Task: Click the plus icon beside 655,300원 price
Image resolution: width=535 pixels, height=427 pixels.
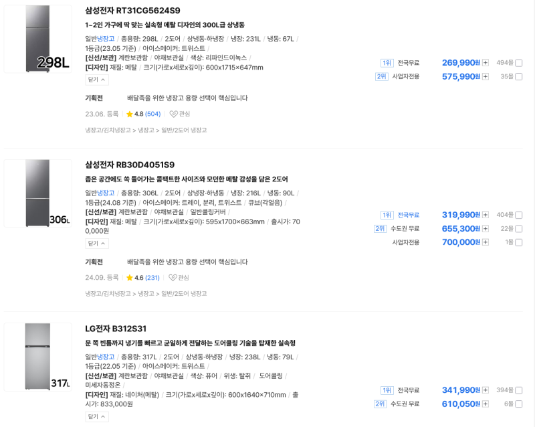Action: coord(486,228)
